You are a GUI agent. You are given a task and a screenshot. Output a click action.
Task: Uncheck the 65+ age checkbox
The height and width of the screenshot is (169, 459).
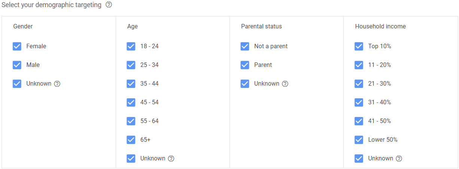(131, 140)
